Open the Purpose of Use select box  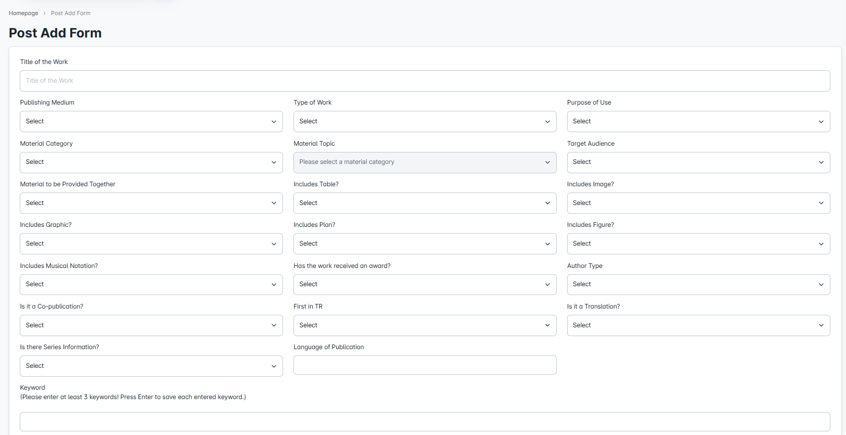pyautogui.click(x=698, y=121)
